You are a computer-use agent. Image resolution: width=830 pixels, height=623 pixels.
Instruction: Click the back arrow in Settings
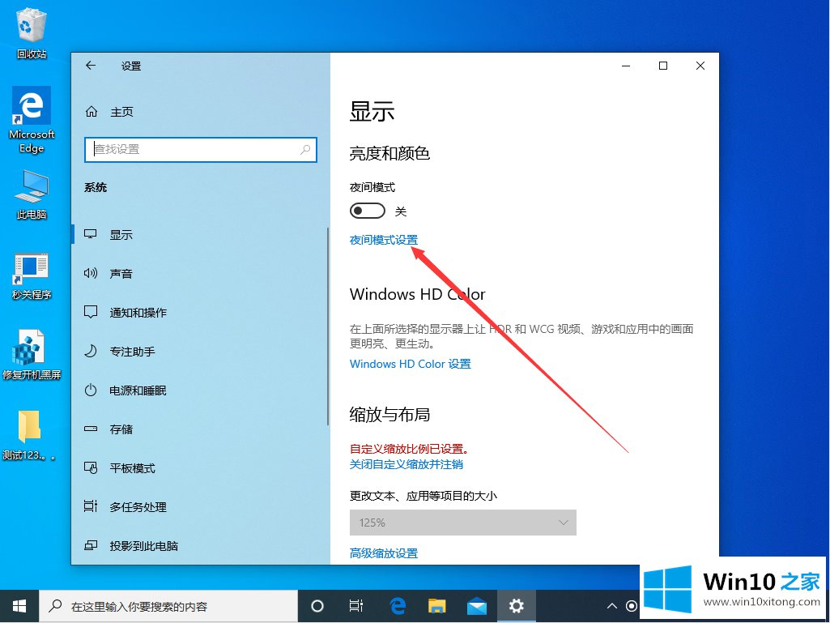click(x=91, y=66)
